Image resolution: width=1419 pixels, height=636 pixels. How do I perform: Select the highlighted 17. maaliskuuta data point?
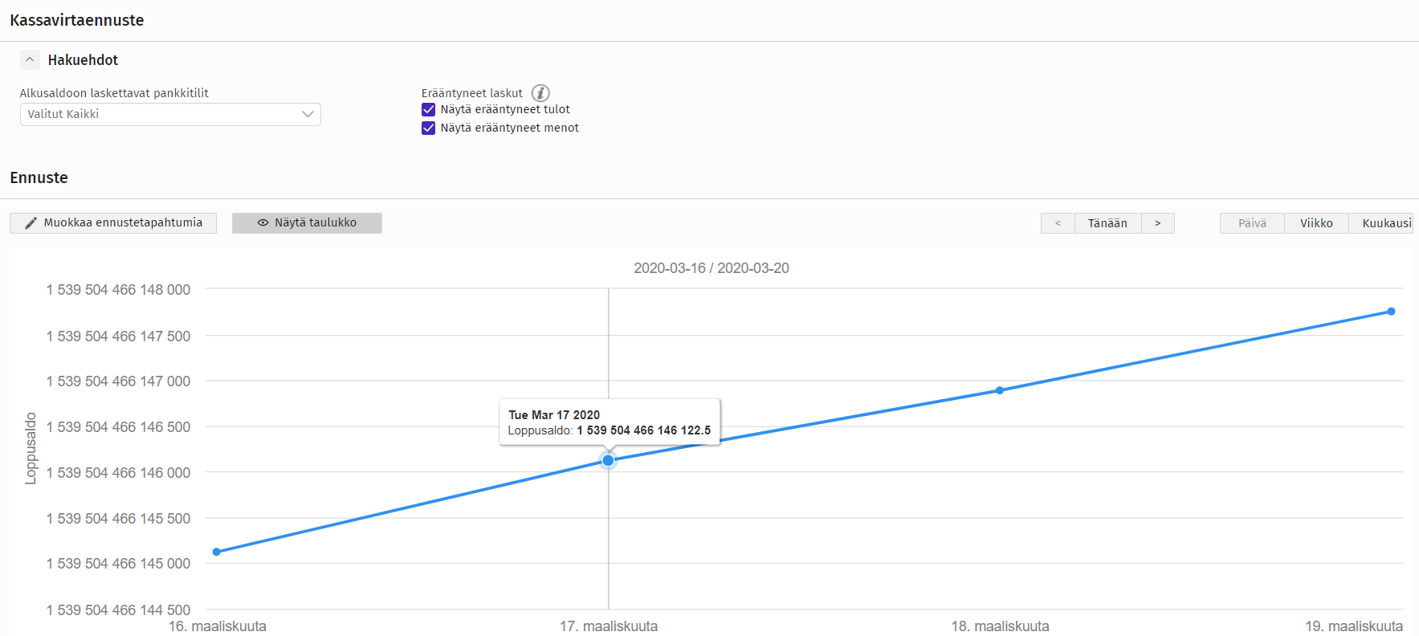(608, 460)
